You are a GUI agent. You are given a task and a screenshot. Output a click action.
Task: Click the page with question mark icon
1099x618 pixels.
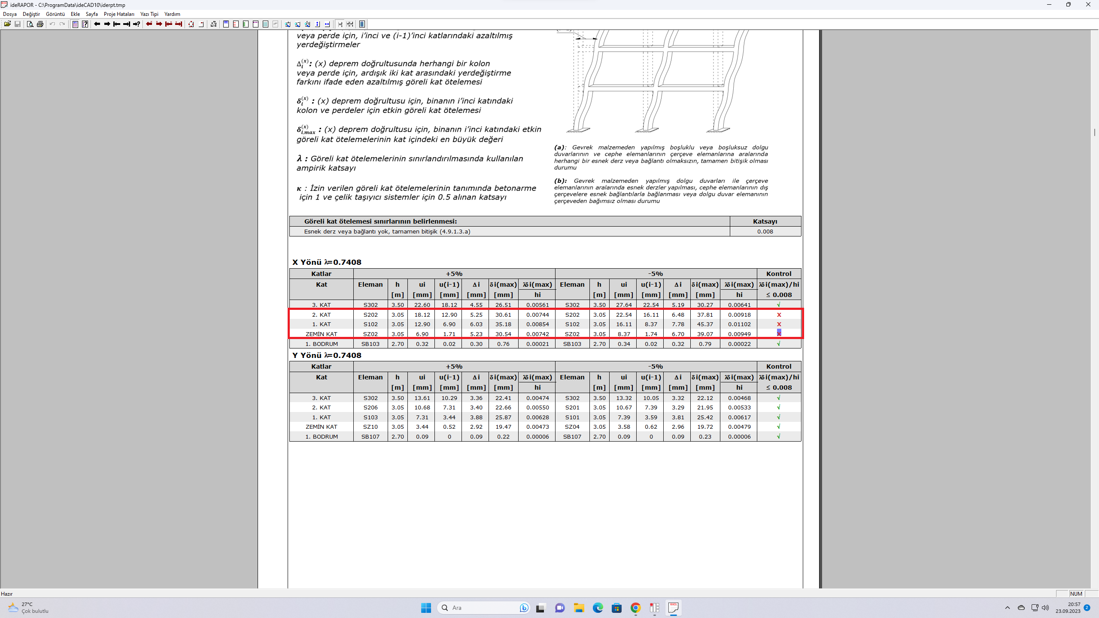click(85, 24)
